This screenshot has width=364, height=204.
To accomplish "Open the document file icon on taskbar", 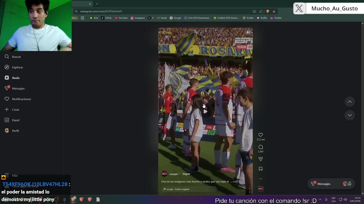I will [x=98, y=199].
